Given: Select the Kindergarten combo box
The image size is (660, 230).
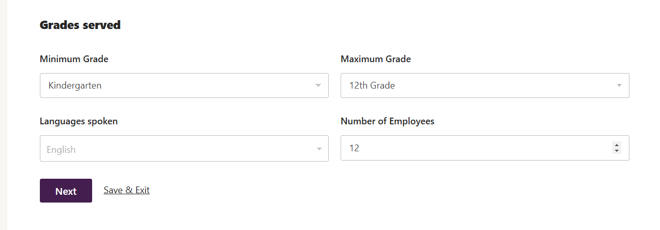Looking at the screenshot, I should pyautogui.click(x=184, y=85).
